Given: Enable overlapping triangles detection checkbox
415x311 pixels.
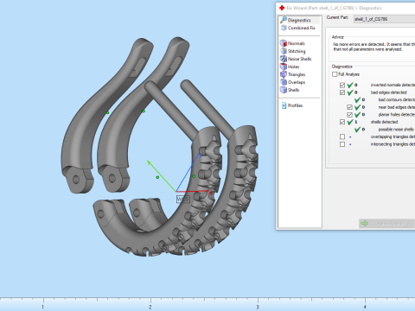Looking at the screenshot, I should click(342, 136).
